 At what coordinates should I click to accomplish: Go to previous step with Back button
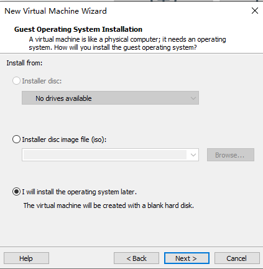pyautogui.click(x=136, y=258)
